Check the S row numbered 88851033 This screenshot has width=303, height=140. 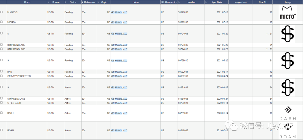(x=2, y=87)
